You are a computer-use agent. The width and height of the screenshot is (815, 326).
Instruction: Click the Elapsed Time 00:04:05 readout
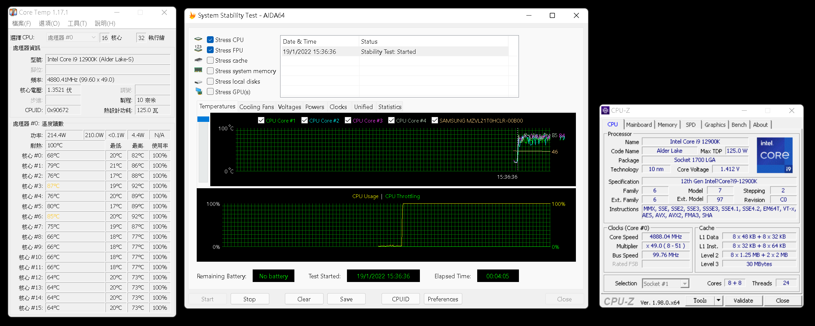click(x=498, y=276)
